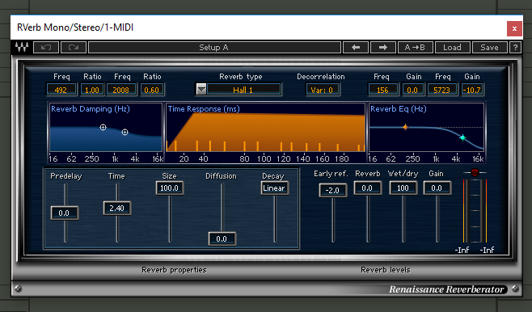Click the orange low-shelf marker in Reverb Eq
This screenshot has width=532, height=312.
tap(405, 127)
